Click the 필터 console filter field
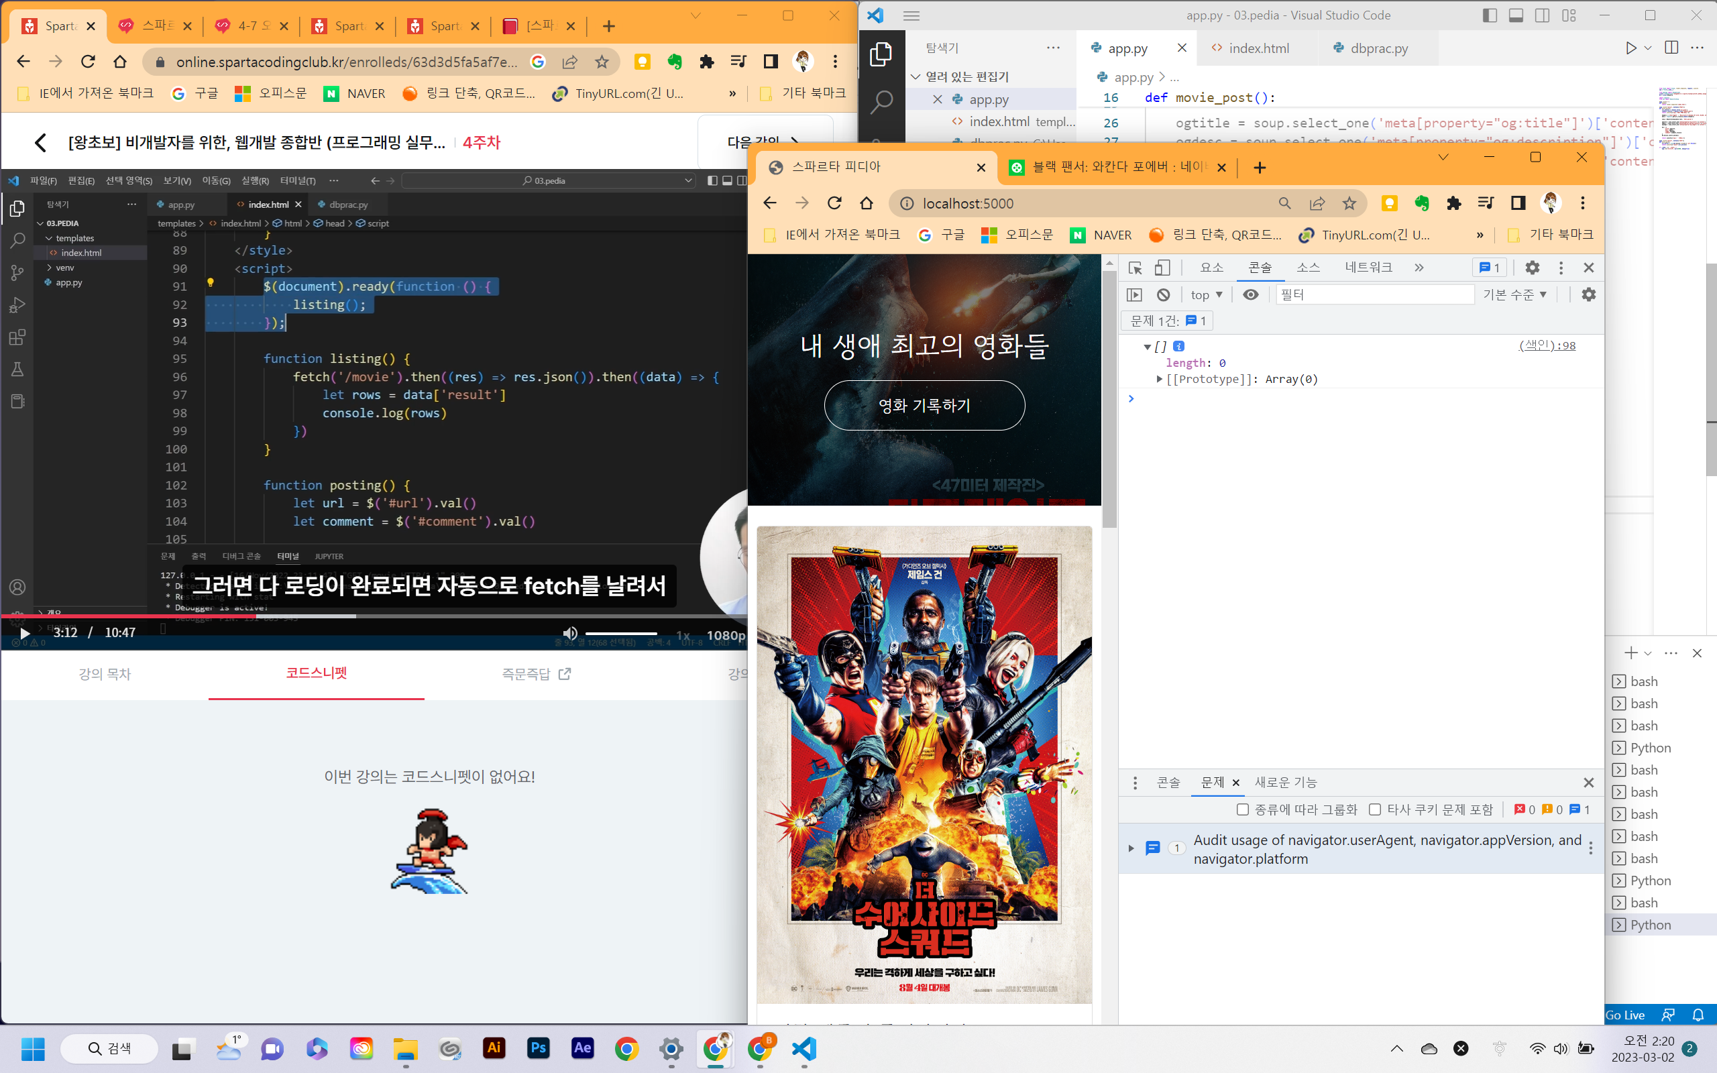Screen dimensions: 1717x1073 [x=1374, y=294]
